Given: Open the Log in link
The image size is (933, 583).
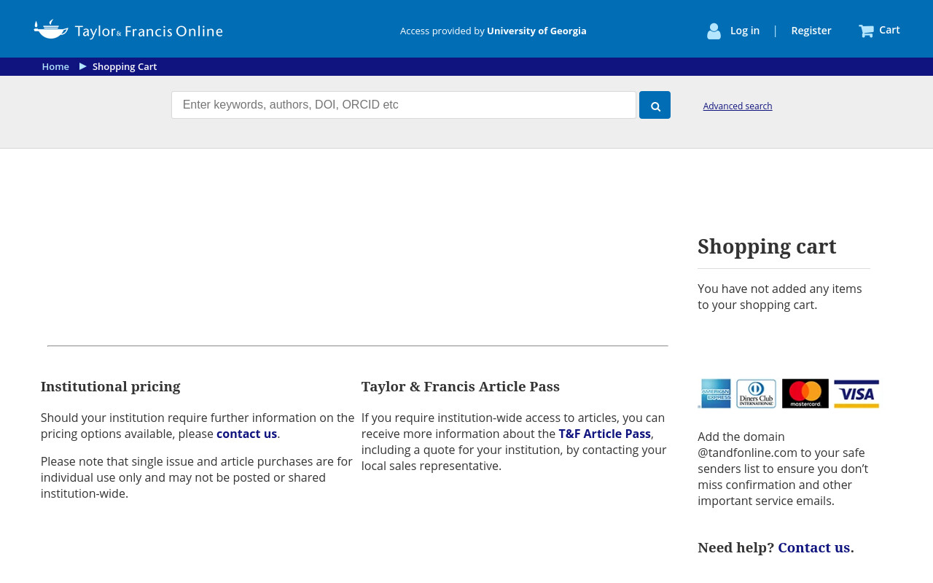Looking at the screenshot, I should click(x=745, y=31).
